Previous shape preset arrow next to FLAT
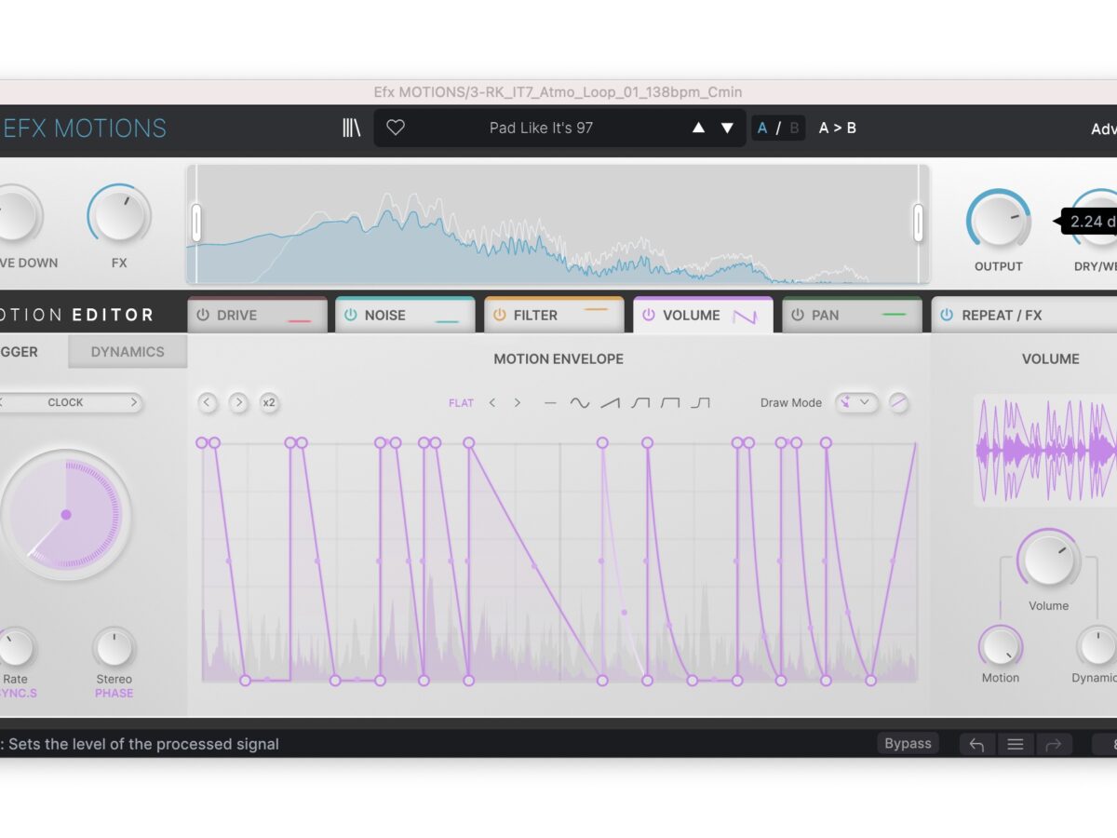The image size is (1117, 838). [492, 403]
